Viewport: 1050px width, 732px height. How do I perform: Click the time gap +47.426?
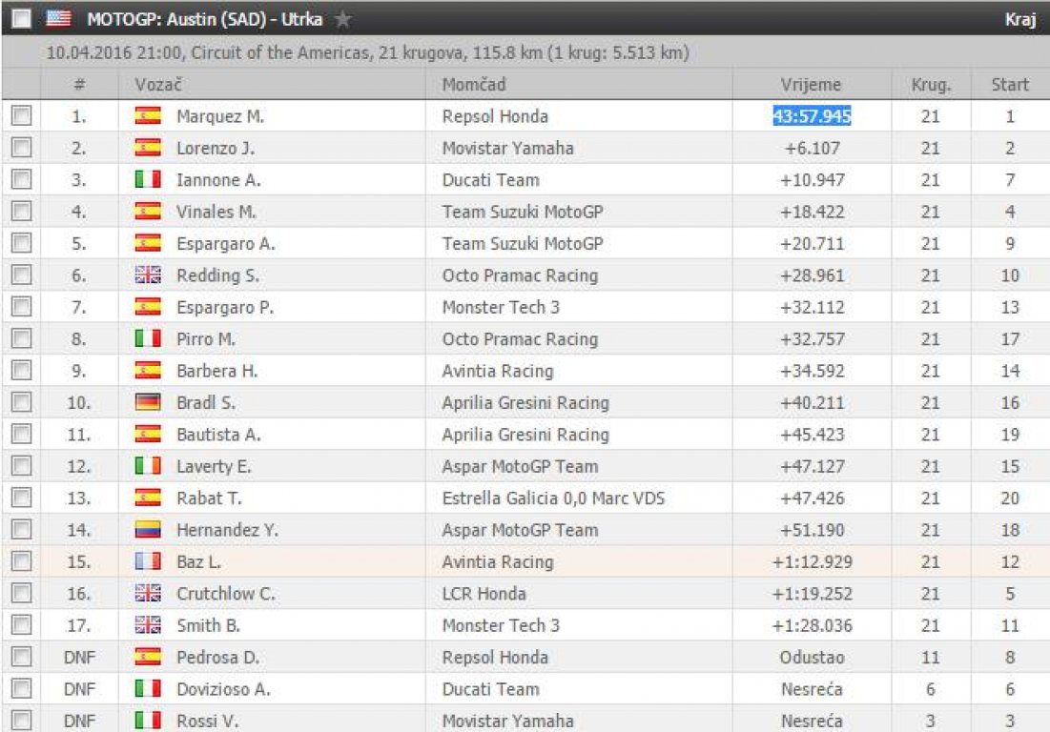[812, 498]
